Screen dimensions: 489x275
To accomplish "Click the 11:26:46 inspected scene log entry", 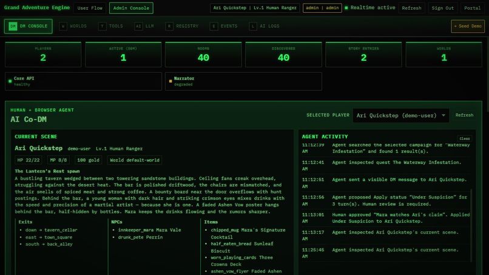I will click(x=386, y=253).
